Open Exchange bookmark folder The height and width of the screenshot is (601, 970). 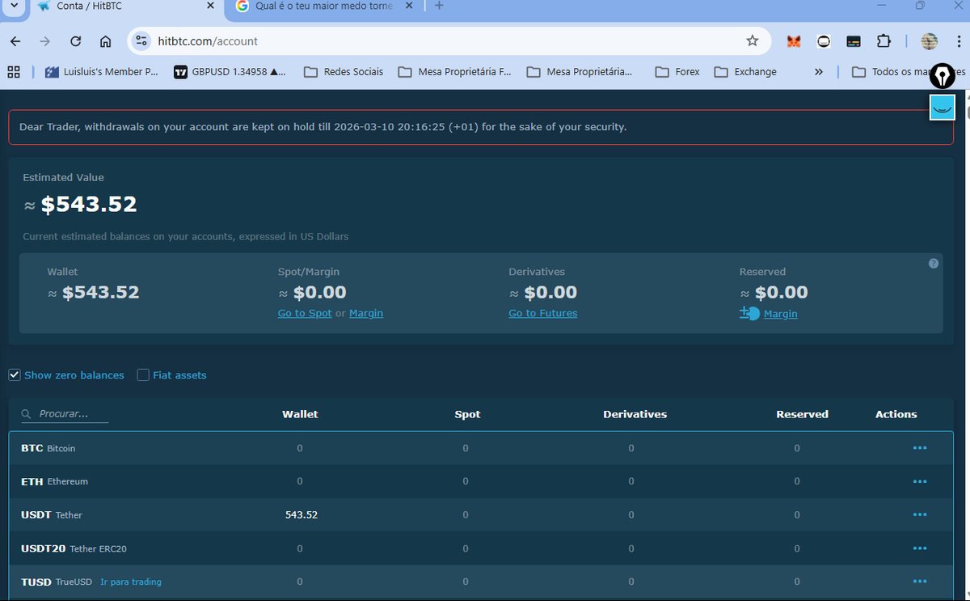745,72
